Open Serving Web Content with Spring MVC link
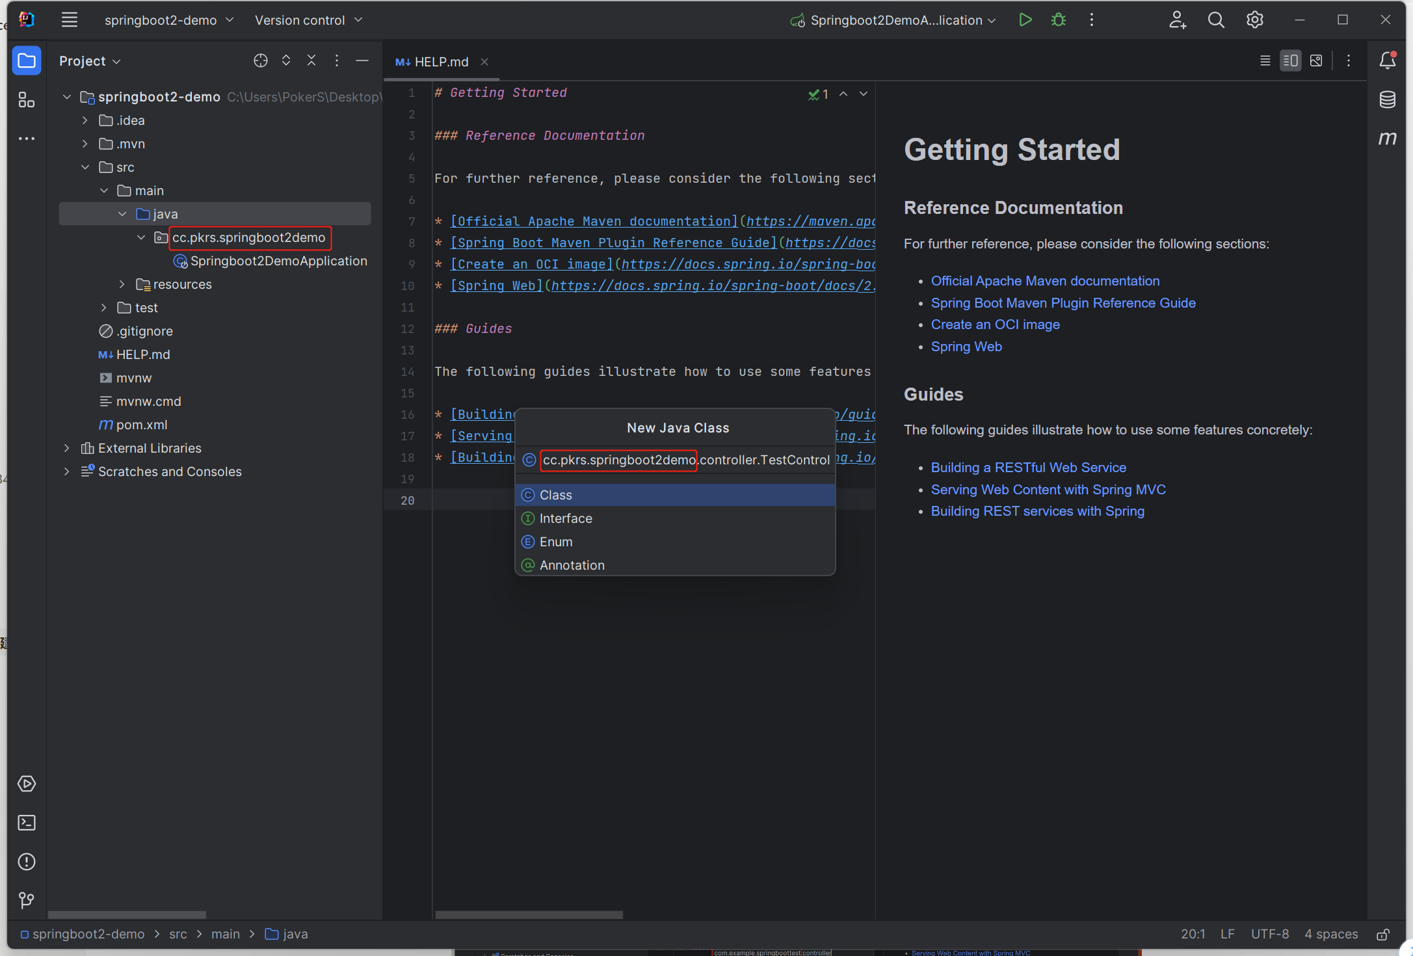1413x956 pixels. point(1048,490)
